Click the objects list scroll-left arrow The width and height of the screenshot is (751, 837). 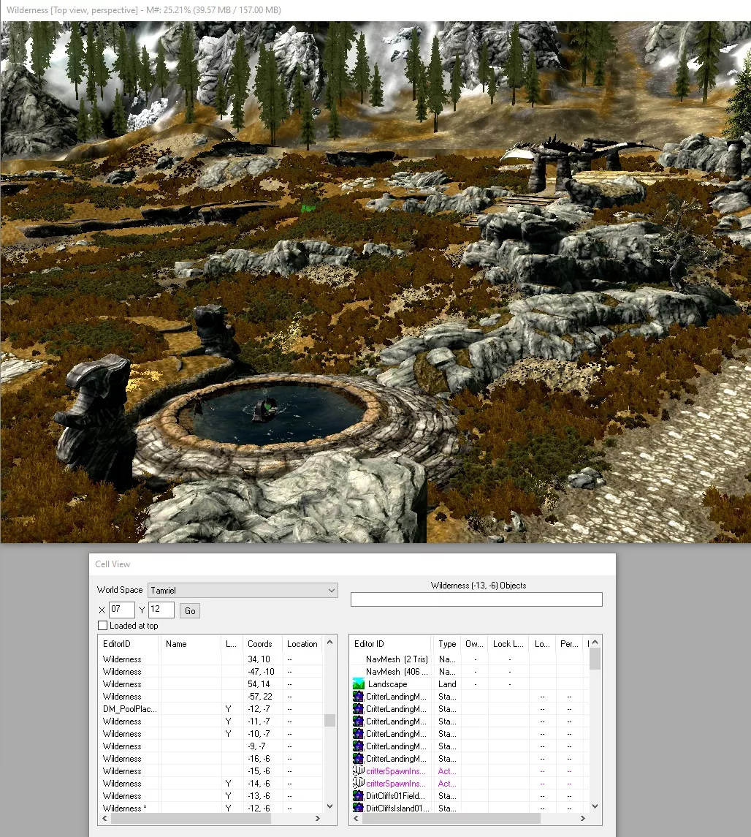coord(356,818)
